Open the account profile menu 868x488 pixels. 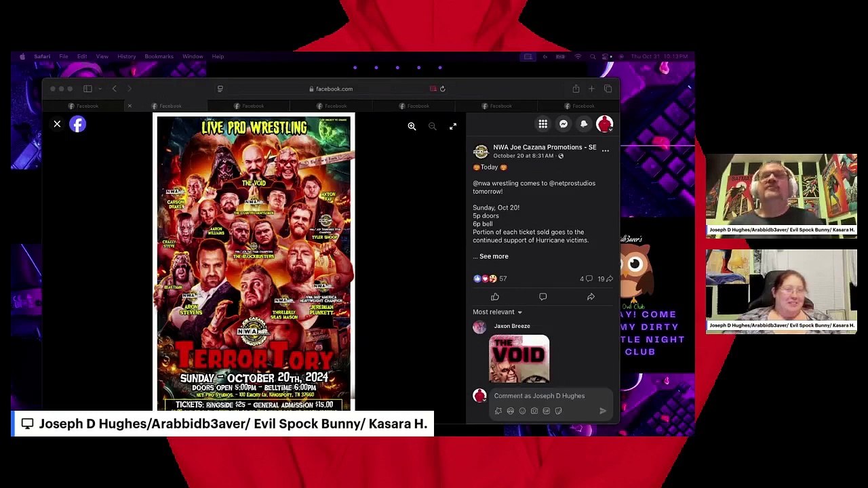604,124
